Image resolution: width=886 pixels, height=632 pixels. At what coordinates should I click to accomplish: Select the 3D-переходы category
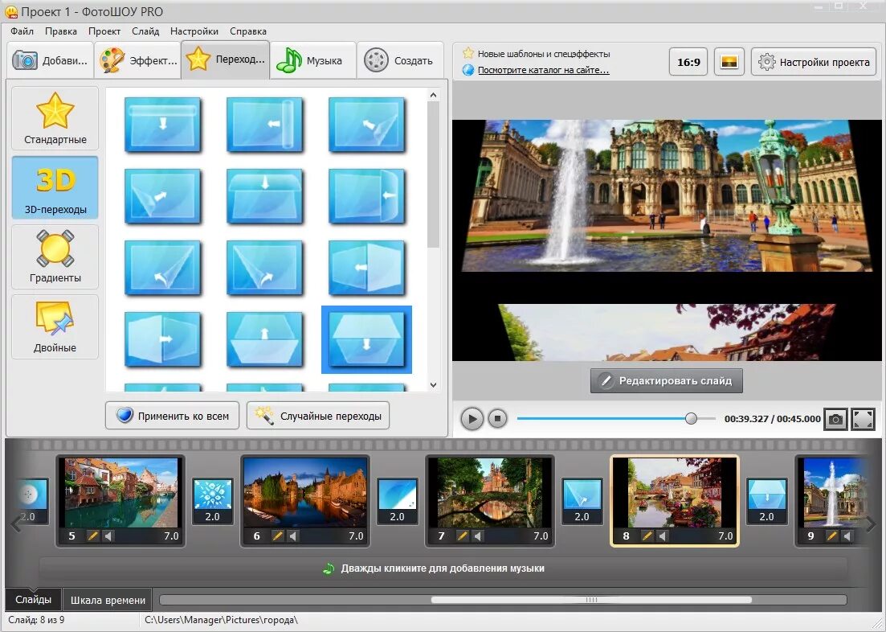click(55, 187)
